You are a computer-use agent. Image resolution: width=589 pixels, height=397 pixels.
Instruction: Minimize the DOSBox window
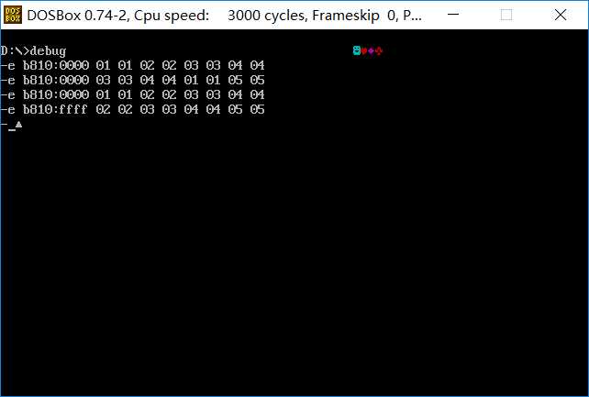click(453, 15)
